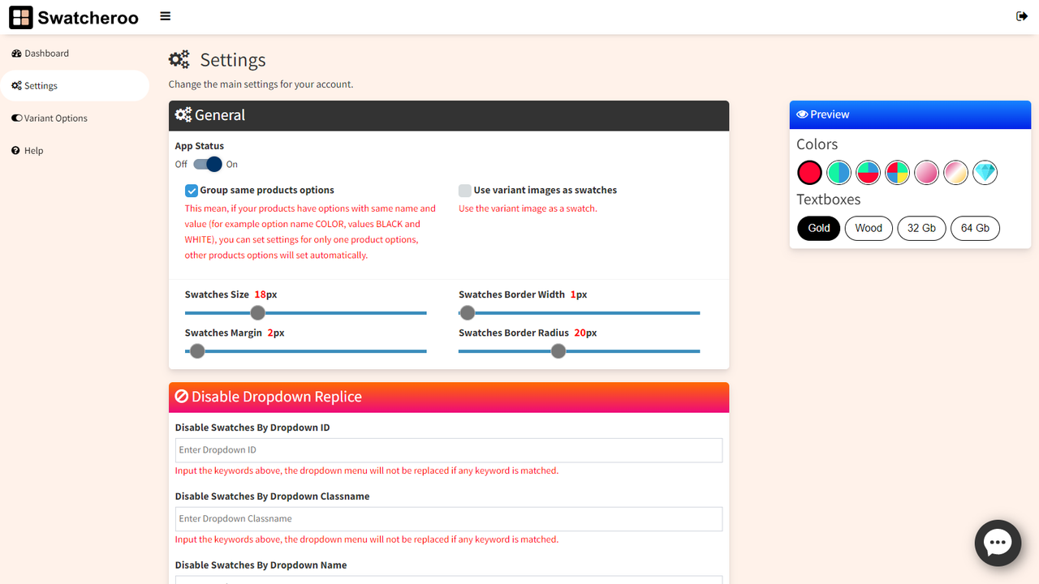Screen dimensions: 1039x584
Task: Click the Swatcheroo logo icon
Action: [x=20, y=17]
